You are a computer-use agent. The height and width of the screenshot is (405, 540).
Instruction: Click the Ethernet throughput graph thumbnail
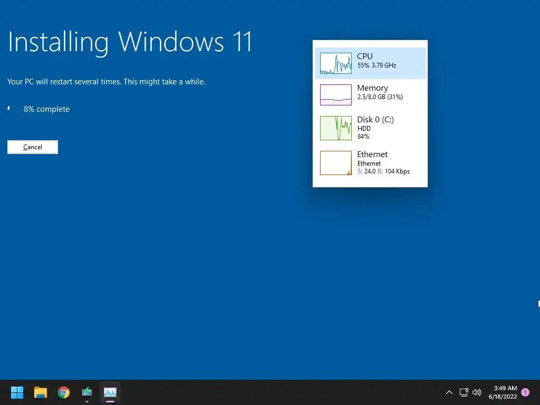[x=336, y=163]
